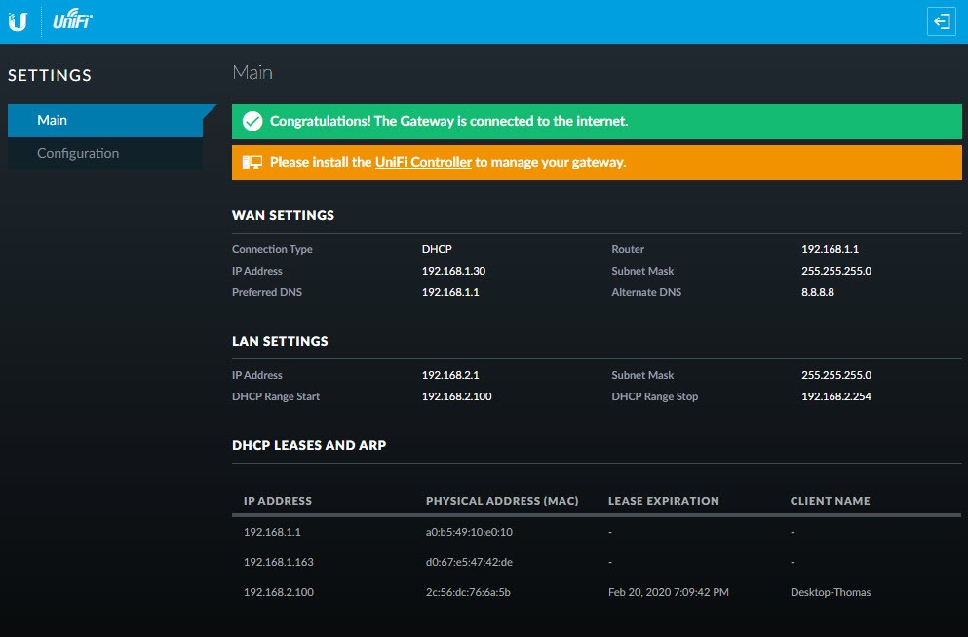
Task: Sort by Lease Expiration column header
Action: click(663, 501)
